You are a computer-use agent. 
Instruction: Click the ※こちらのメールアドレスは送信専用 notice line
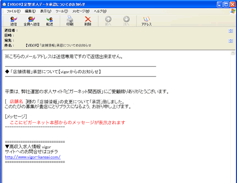64,57
